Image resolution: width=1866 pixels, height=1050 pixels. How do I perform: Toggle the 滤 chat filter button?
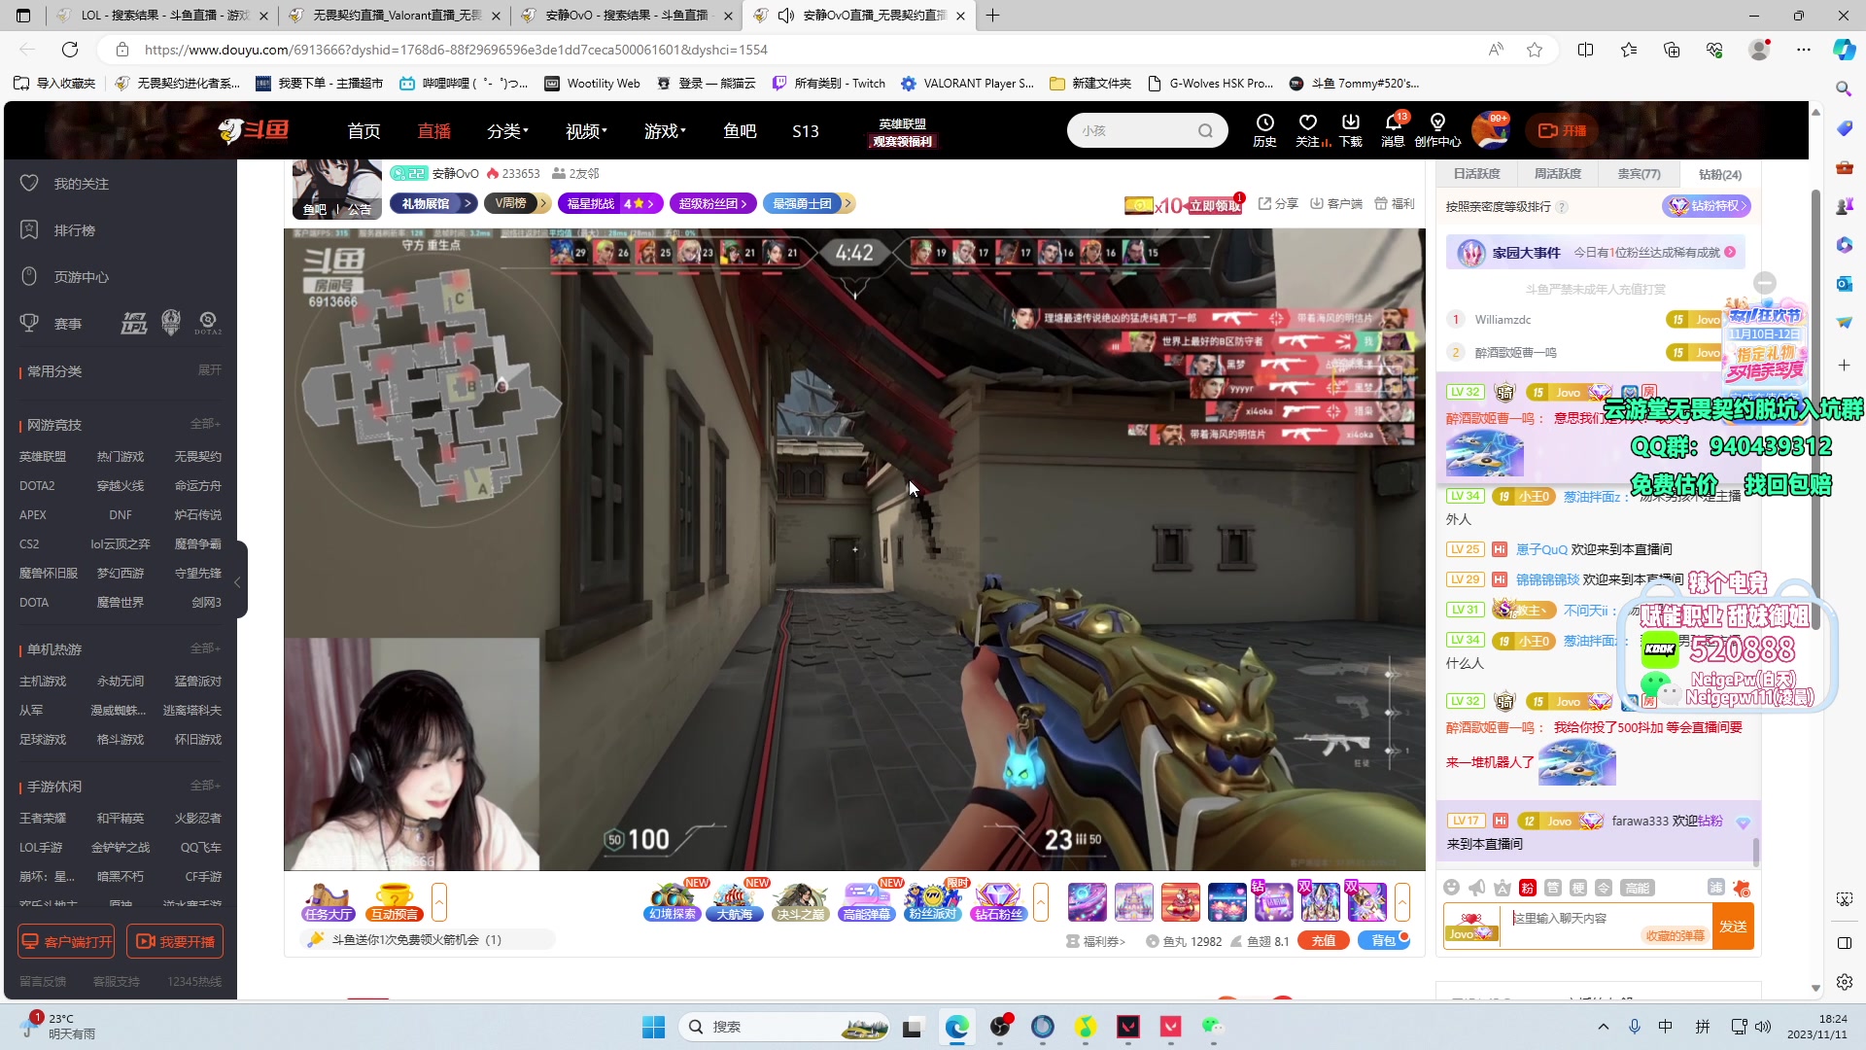click(x=1715, y=888)
